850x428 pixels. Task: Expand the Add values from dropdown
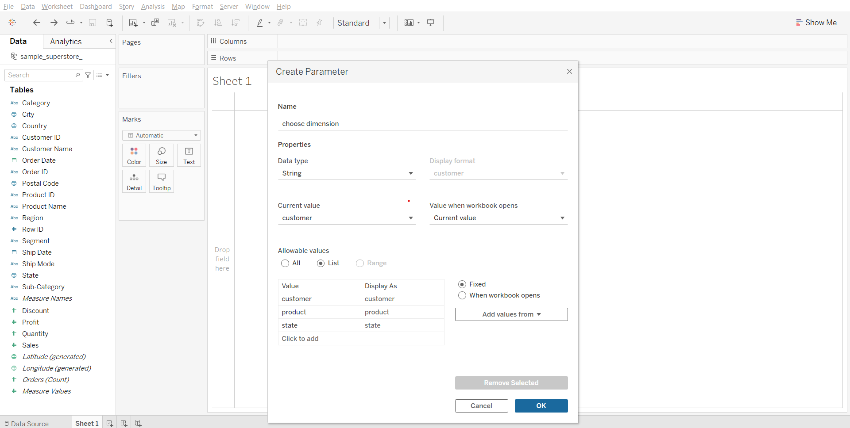[x=511, y=314]
